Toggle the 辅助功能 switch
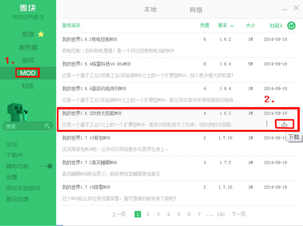The image size is (303, 226). pyautogui.click(x=45, y=166)
